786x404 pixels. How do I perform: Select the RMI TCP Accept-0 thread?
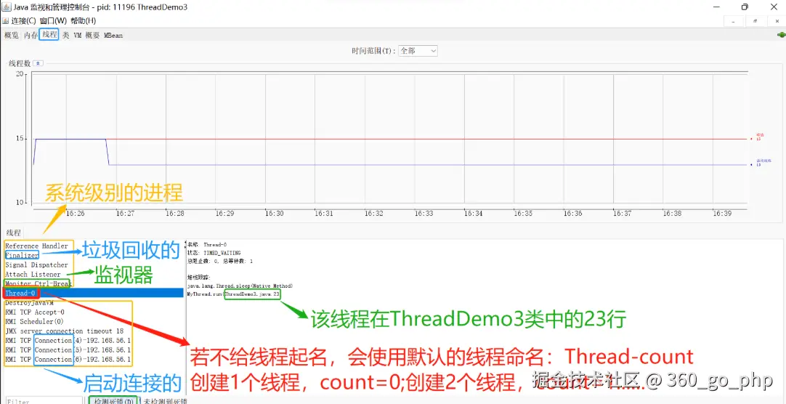click(x=35, y=312)
